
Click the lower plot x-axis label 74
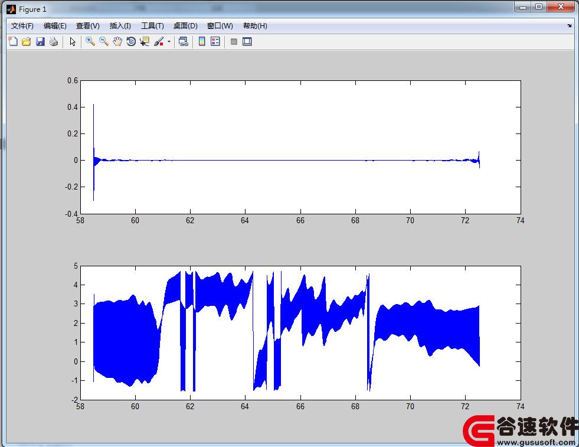pyautogui.click(x=521, y=406)
